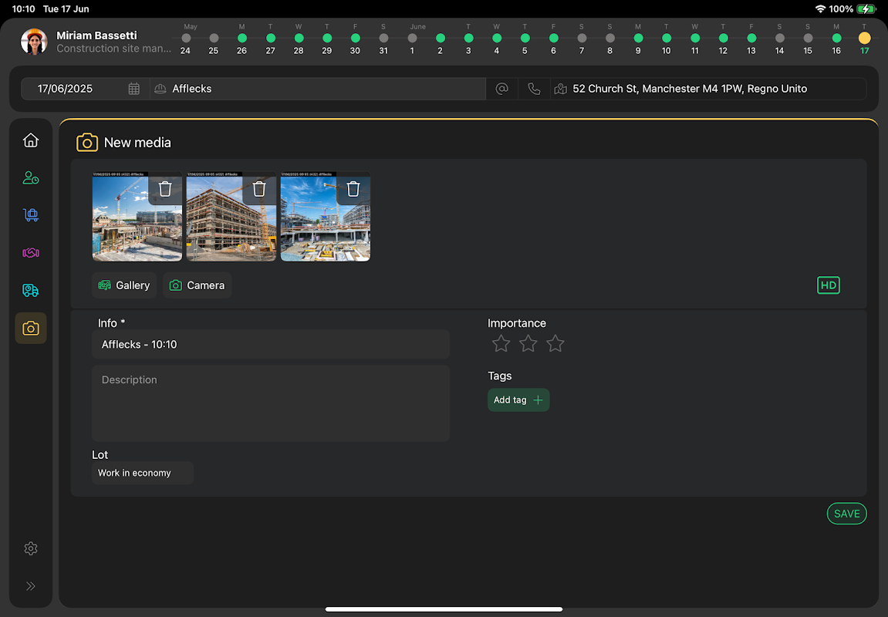Toggle HD quality for media
Viewport: 888px width, 617px height.
point(828,285)
